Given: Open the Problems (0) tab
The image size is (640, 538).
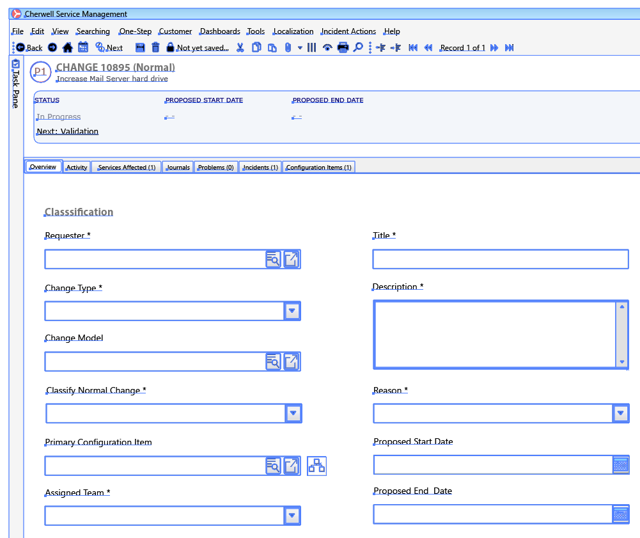Looking at the screenshot, I should pos(215,167).
